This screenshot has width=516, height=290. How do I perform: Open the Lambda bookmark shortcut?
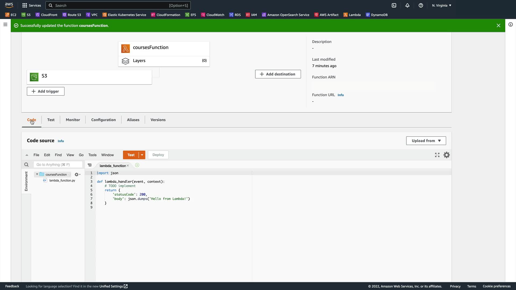point(352,15)
